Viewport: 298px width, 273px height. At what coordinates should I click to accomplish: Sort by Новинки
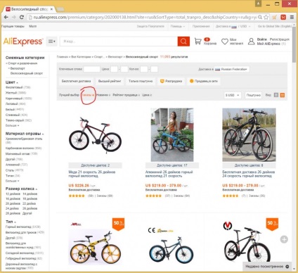103,95
